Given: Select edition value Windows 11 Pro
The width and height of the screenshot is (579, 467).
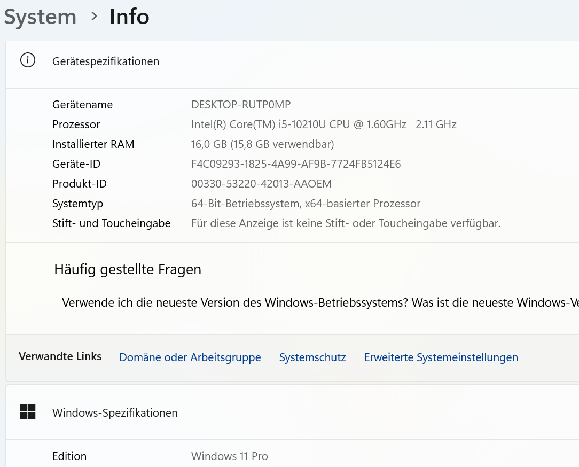Looking at the screenshot, I should pos(229,456).
